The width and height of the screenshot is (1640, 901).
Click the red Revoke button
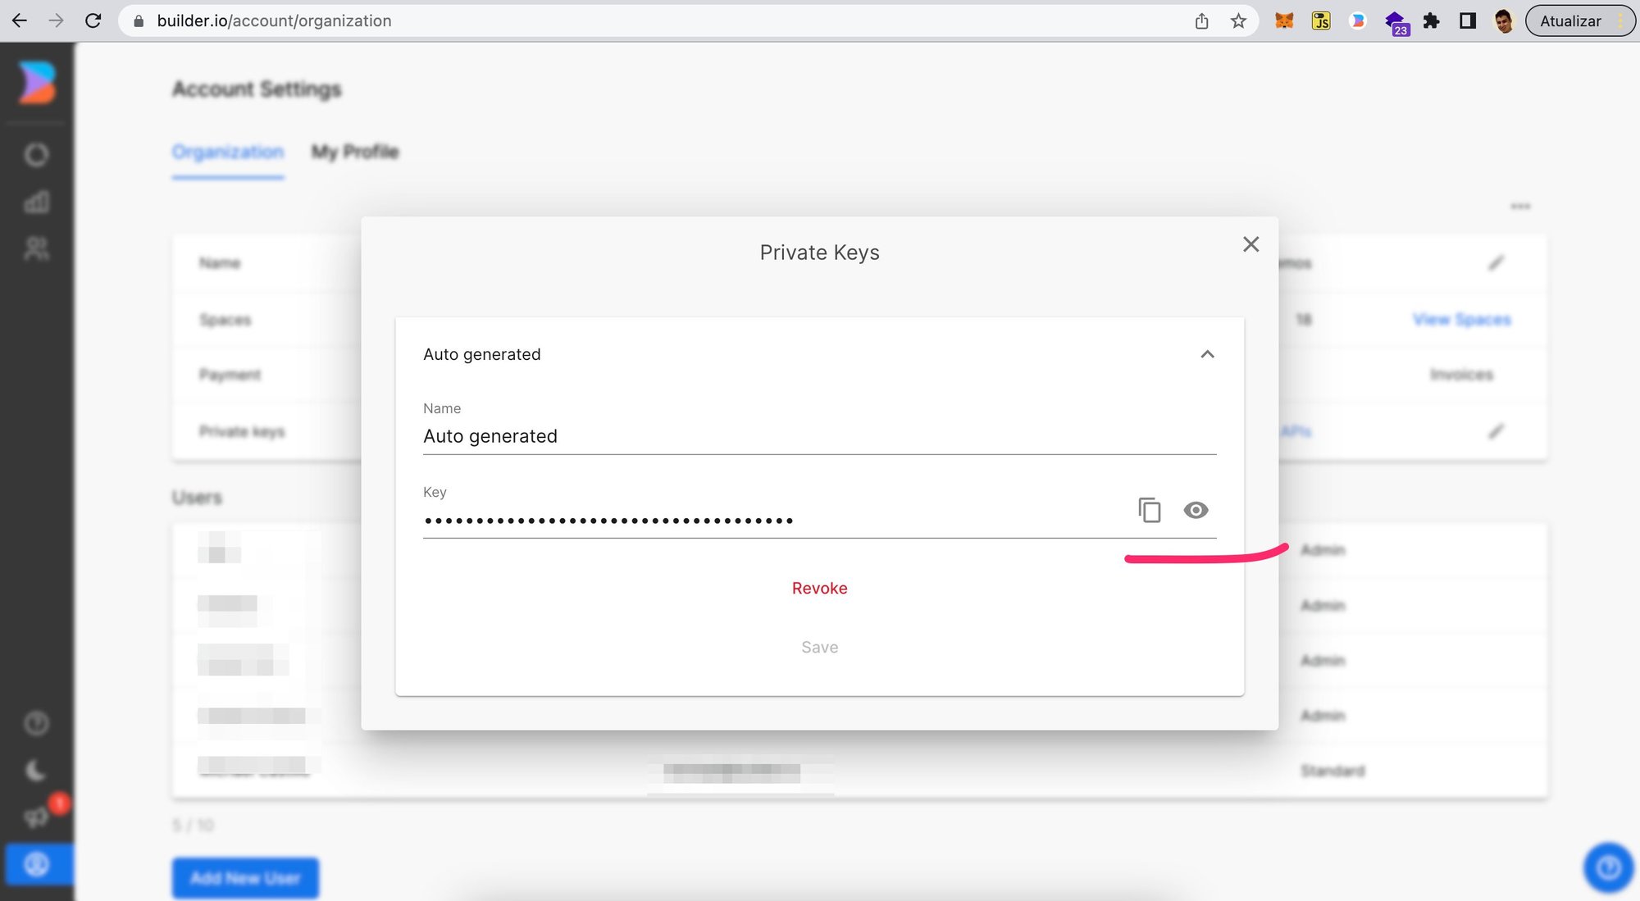tap(819, 588)
